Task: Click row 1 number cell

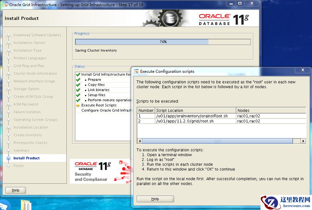Action: click(x=146, y=116)
